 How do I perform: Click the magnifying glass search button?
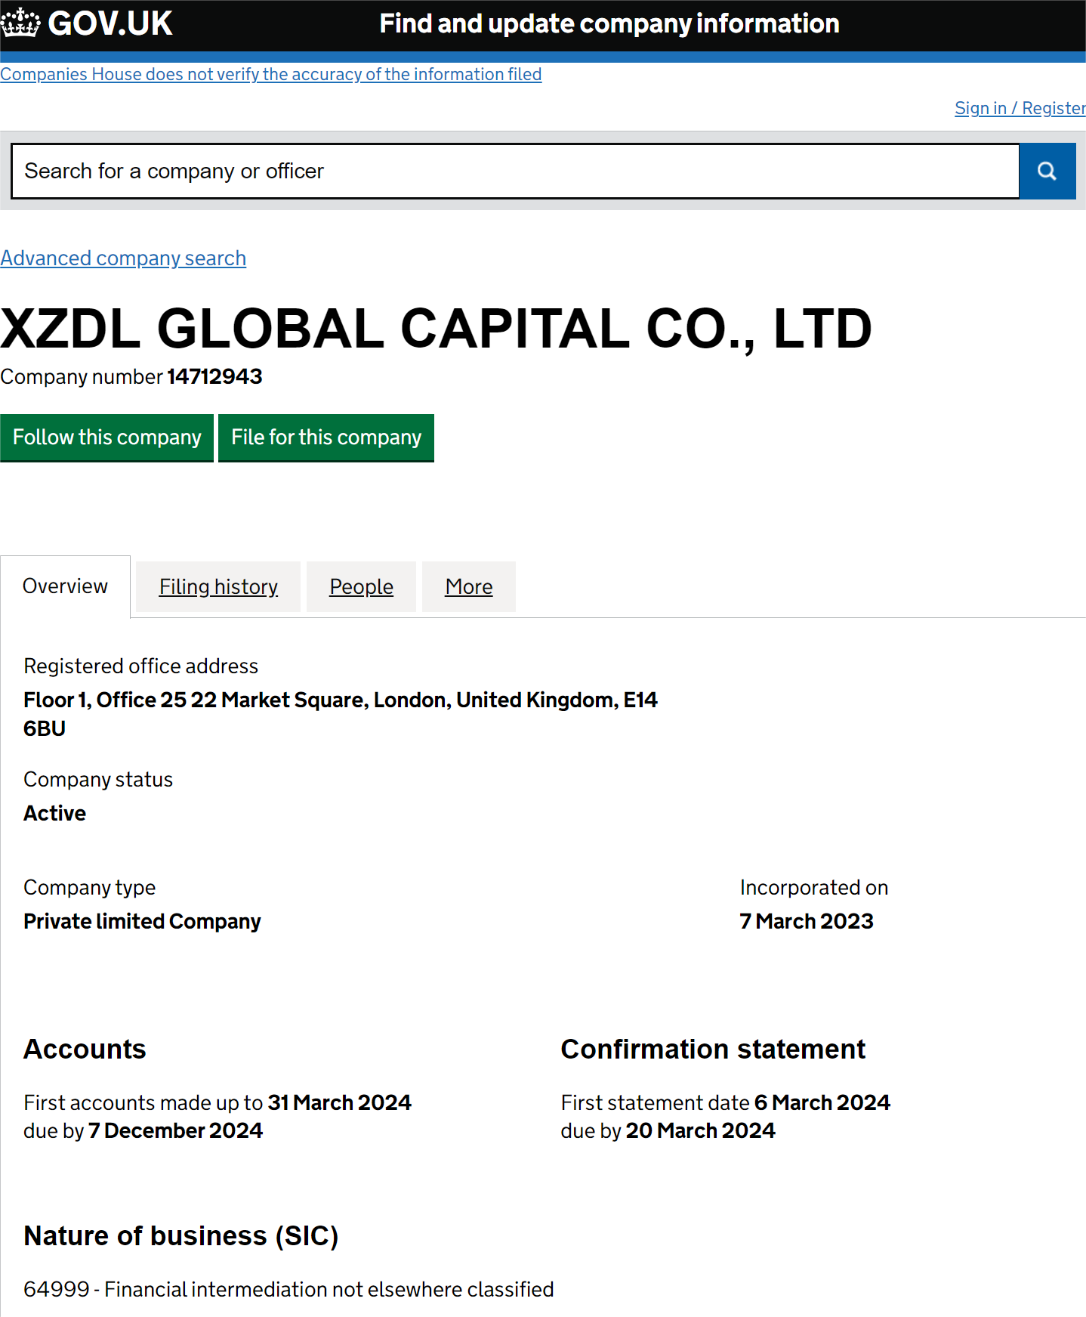tap(1047, 172)
